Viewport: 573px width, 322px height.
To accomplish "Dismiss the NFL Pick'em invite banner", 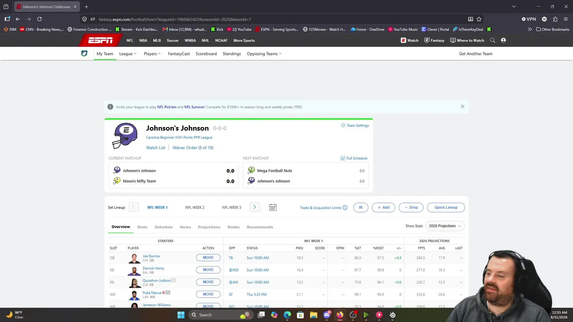I will 462,106.
